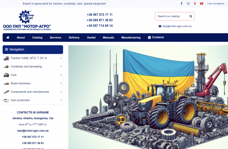Click the phone icon beside Contacts
The height and width of the screenshot is (149, 228).
(x=149, y=38)
